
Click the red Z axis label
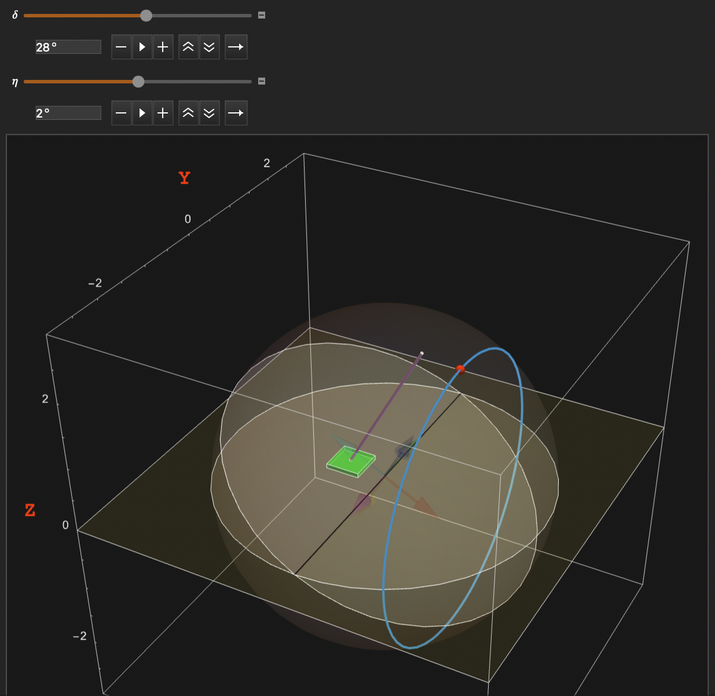point(30,510)
